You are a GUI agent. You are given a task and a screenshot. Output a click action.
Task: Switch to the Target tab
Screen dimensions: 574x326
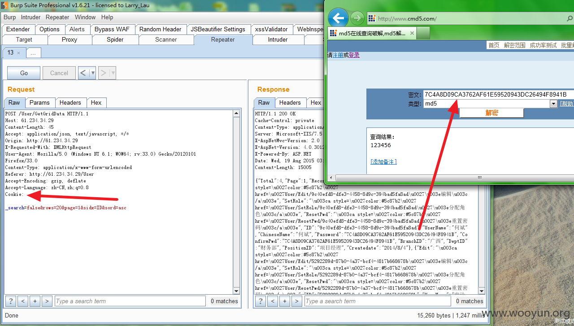click(x=24, y=39)
